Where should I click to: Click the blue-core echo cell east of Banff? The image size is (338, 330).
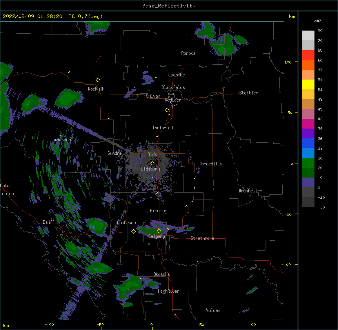tap(96, 227)
